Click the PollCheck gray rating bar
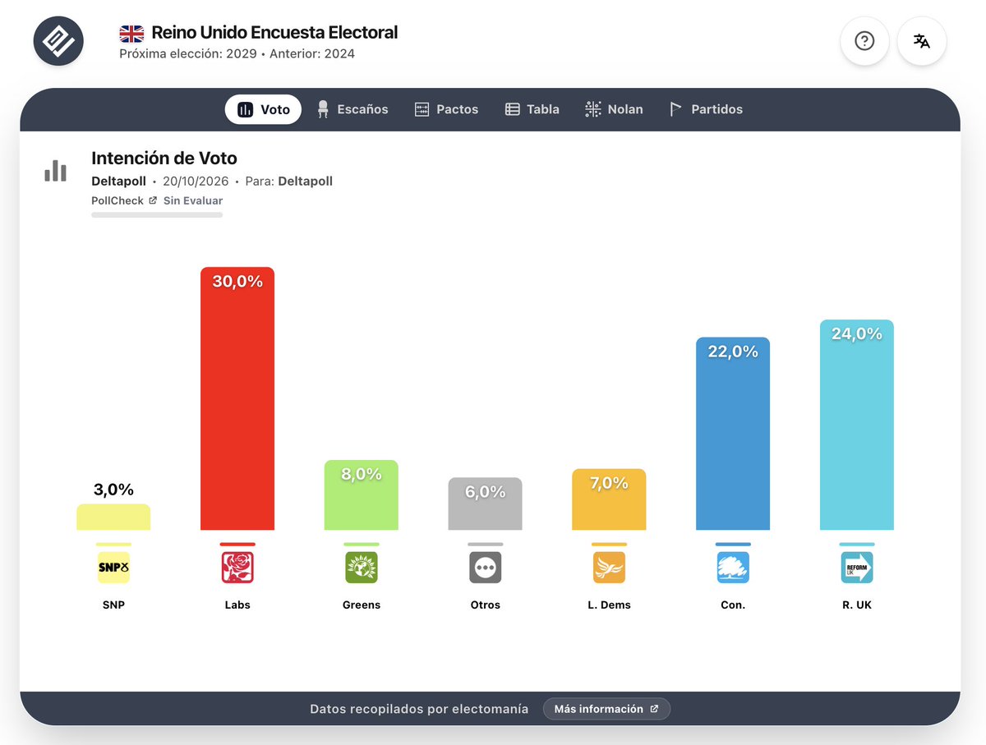The image size is (986, 745). (x=157, y=215)
